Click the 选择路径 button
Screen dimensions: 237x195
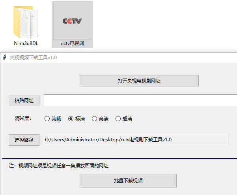[x=24, y=140]
